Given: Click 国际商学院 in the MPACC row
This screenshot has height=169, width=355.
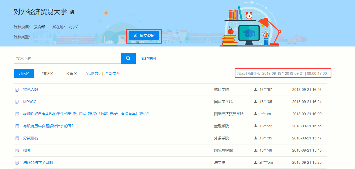Looking at the screenshot, I should [223, 102].
